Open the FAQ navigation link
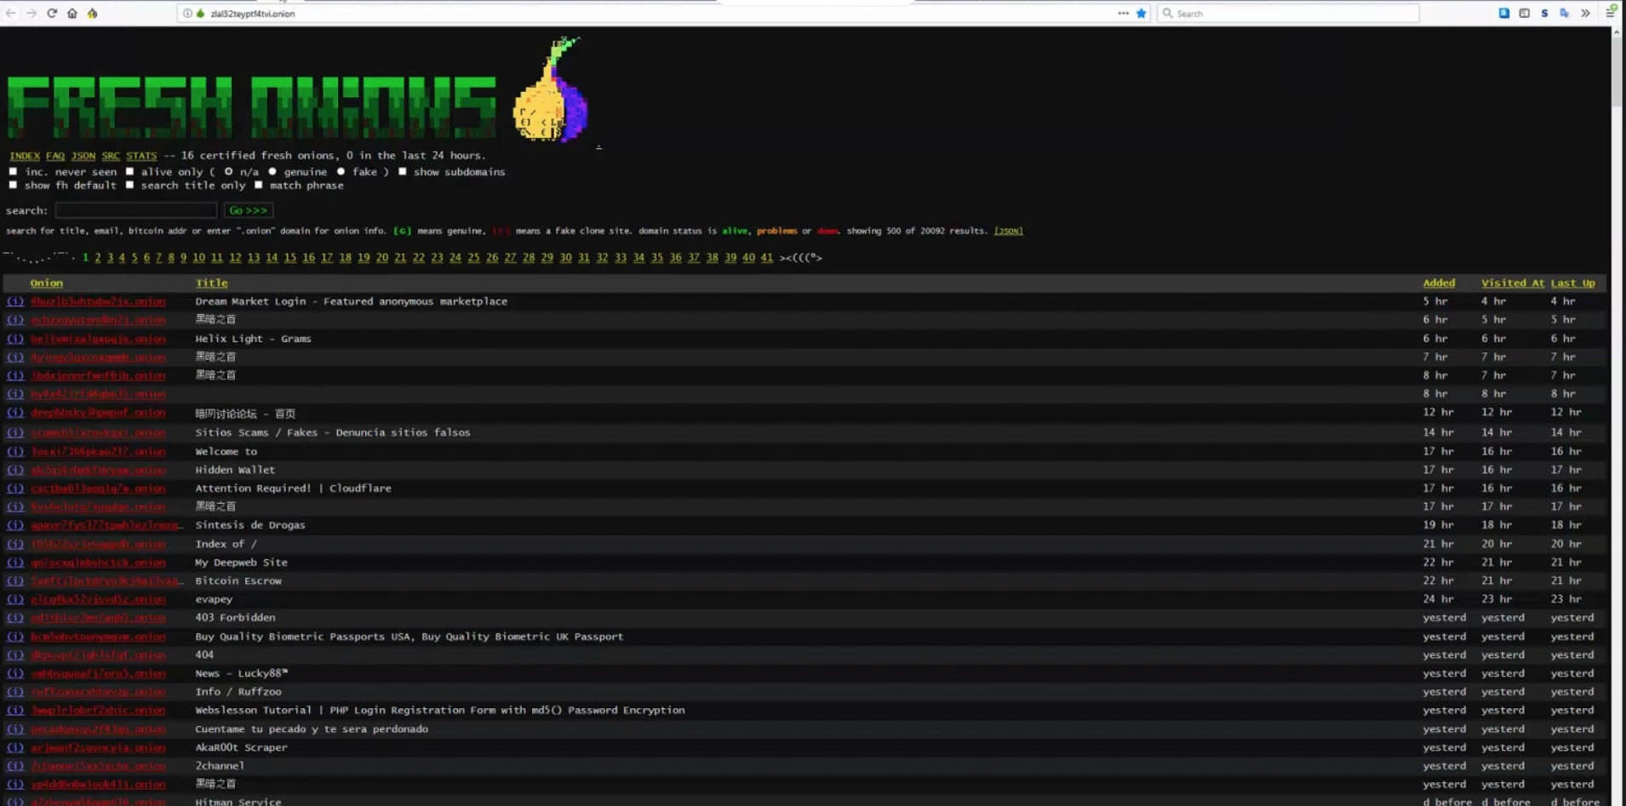This screenshot has width=1626, height=806. tap(55, 156)
